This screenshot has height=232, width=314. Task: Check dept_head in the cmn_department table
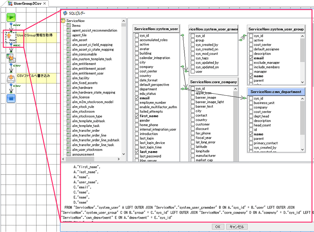pos(251,116)
